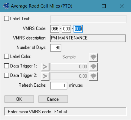Image resolution: width=131 pixels, height=120 pixels.
Task: Enable the Label Color checkbox
Action: 6,56
